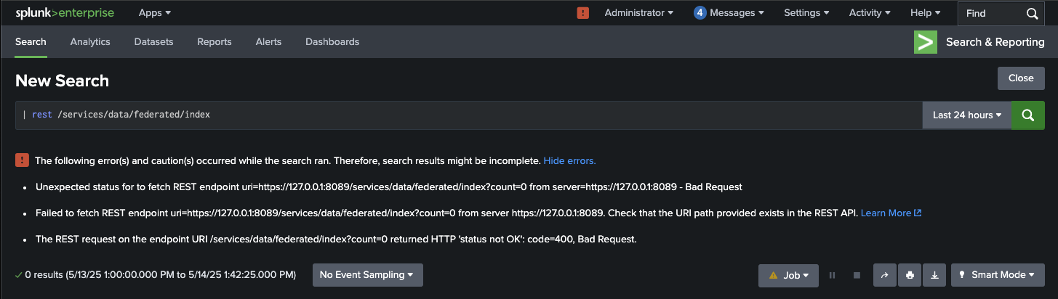This screenshot has height=299, width=1058.
Task: Click the Hide errors link
Action: pos(569,160)
